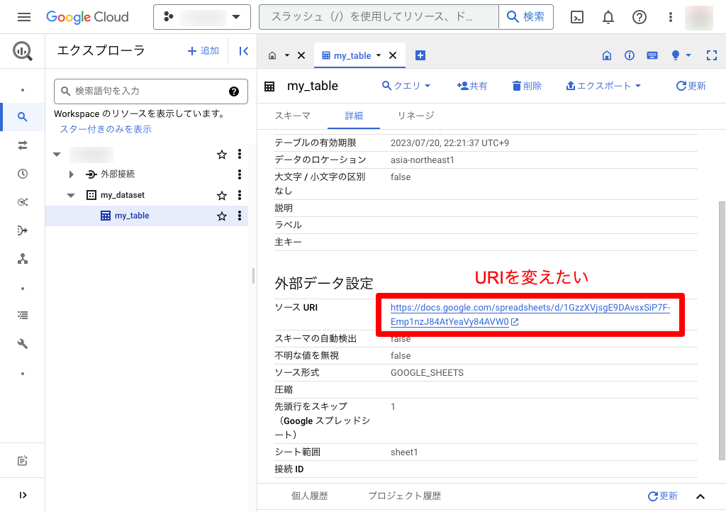Click the data transfers arrows icon in sidebar
This screenshot has height=512, width=726.
pos(23,145)
